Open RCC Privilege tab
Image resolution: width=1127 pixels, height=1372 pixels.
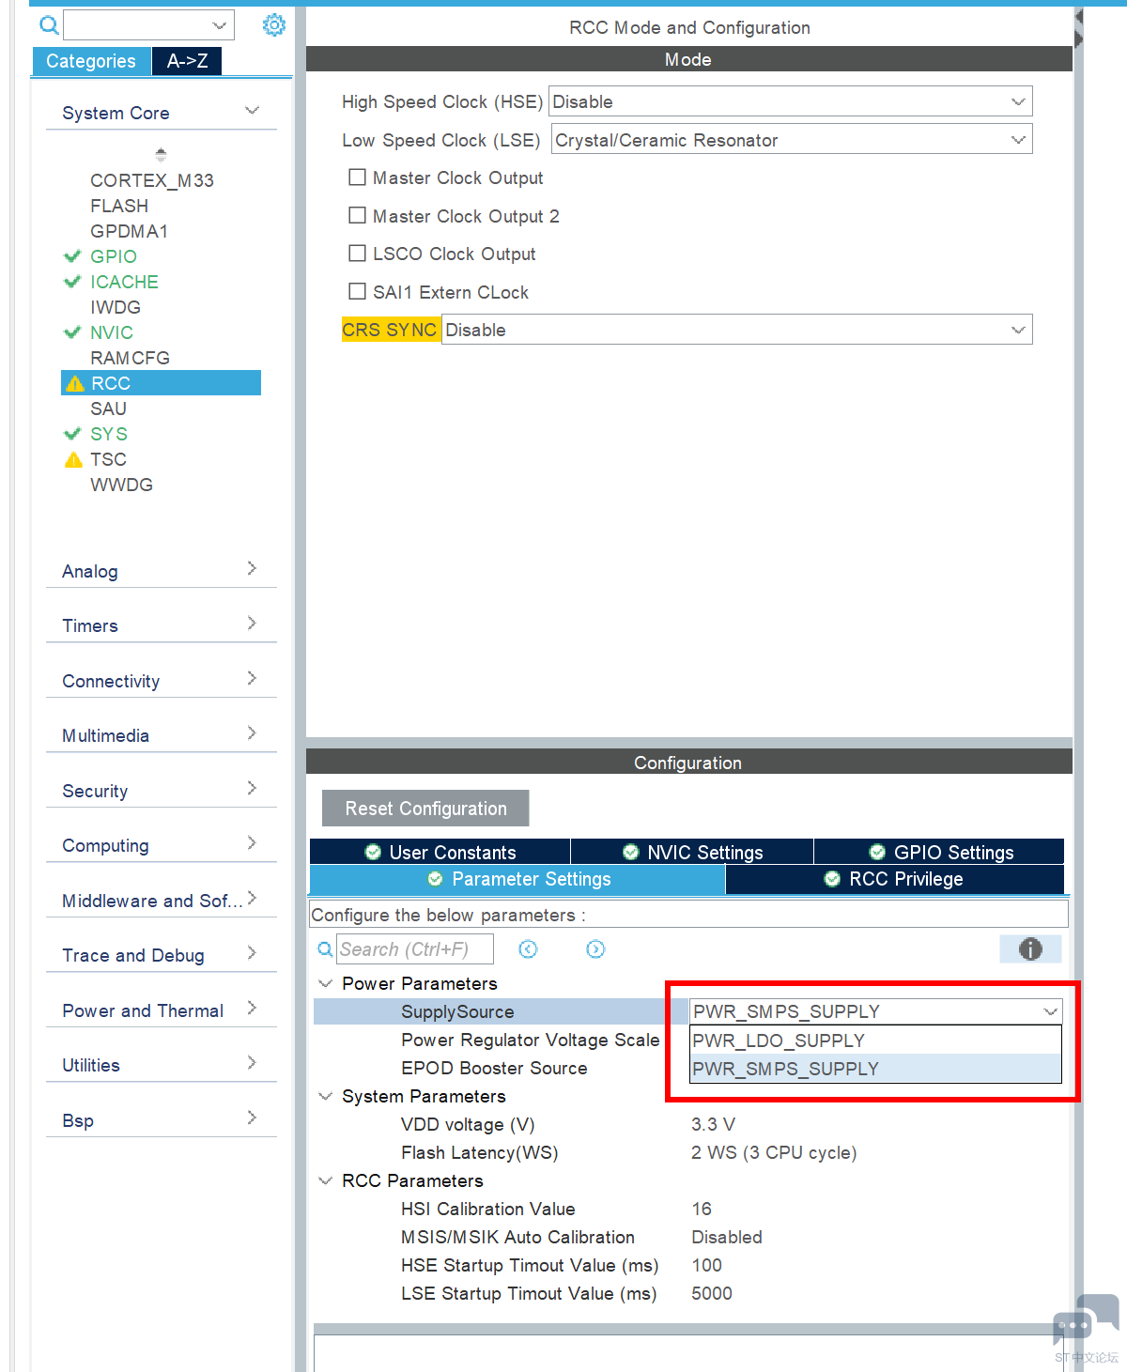coord(895,879)
